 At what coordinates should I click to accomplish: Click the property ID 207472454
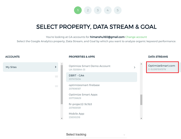75,79
